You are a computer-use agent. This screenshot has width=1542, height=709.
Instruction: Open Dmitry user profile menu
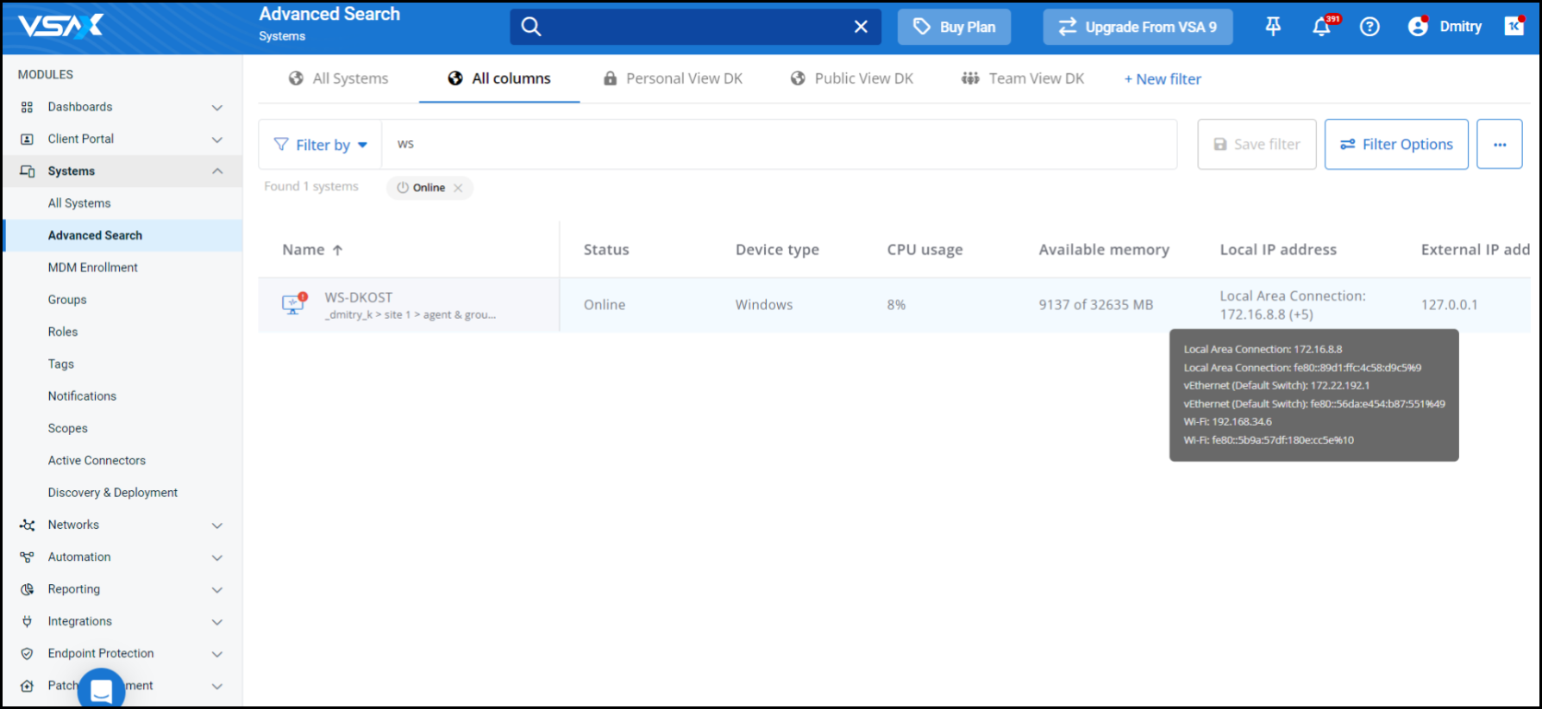tap(1445, 27)
